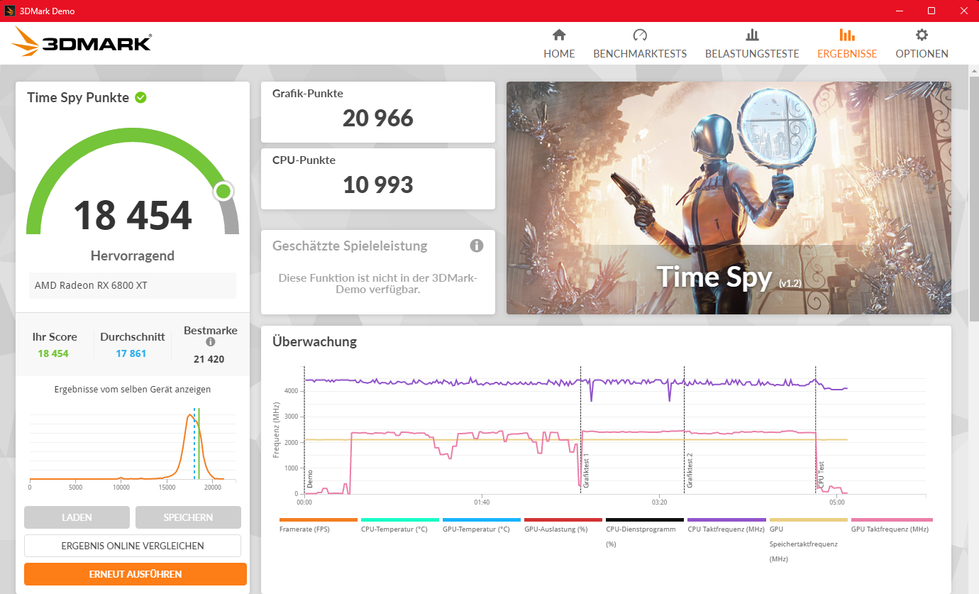Click ERGEBNIS ONLINE VERGLEICHEN button
This screenshot has height=594, width=979.
click(x=133, y=546)
